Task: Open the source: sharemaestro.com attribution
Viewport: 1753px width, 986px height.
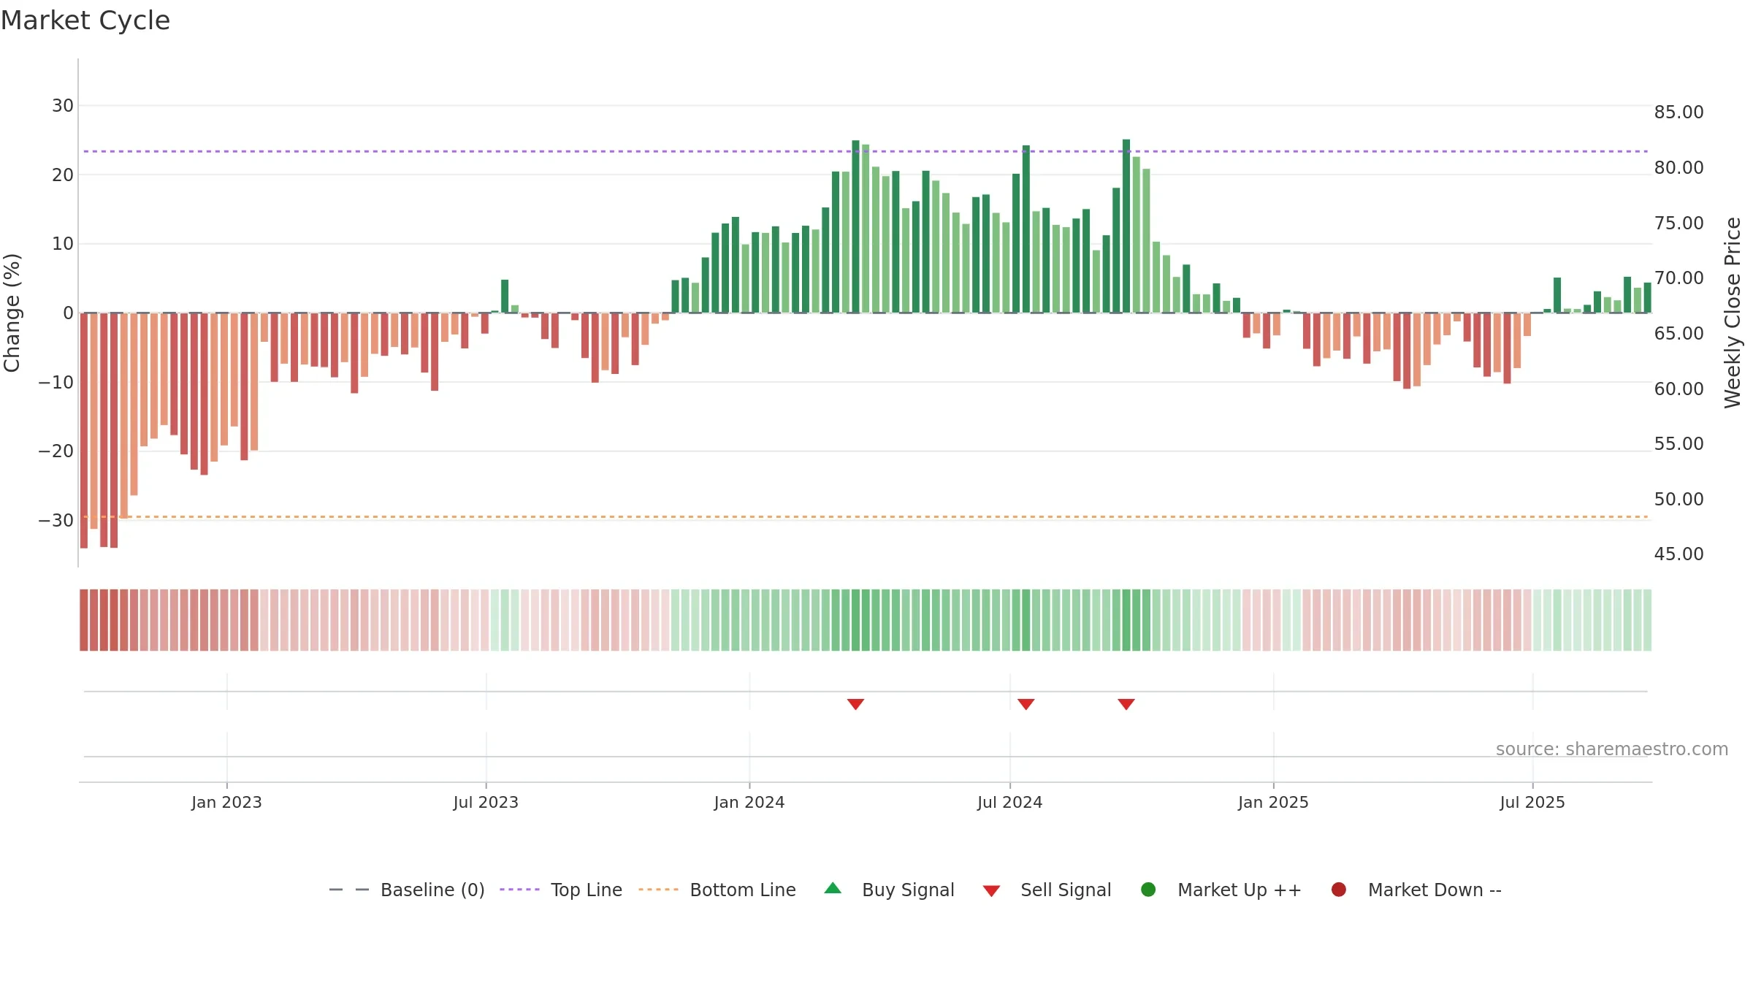Action: [1612, 749]
